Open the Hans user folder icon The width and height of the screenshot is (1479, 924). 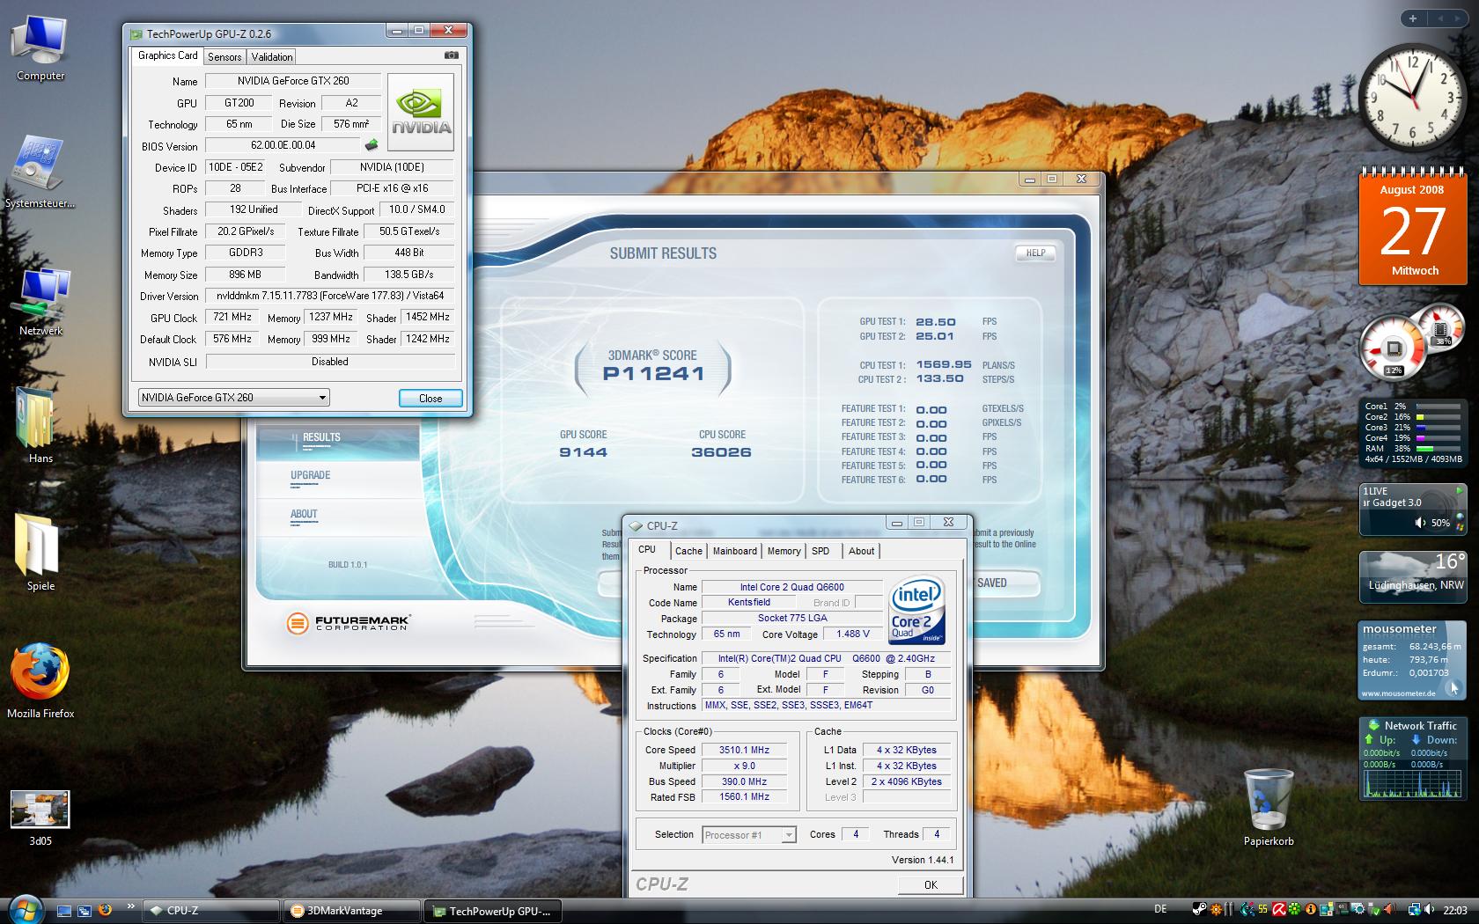pyautogui.click(x=40, y=427)
